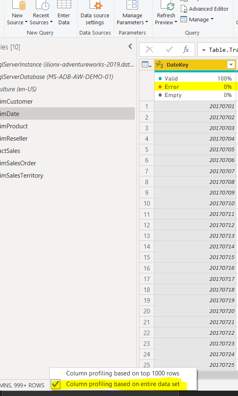Click cell value 20170720
Viewport: 238px width, 396px height.
tap(195, 311)
